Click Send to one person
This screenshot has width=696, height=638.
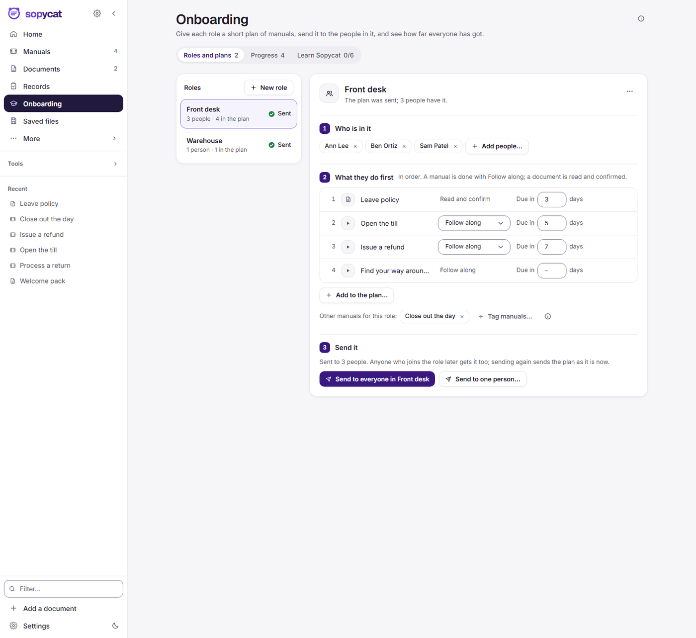click(483, 379)
